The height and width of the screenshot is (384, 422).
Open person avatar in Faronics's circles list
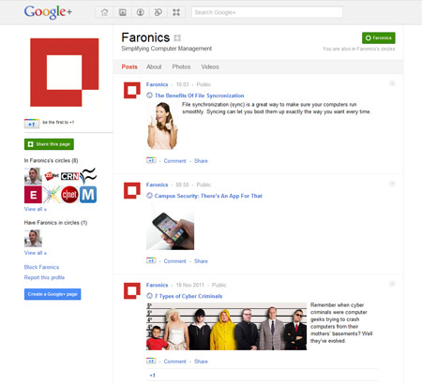[33, 176]
